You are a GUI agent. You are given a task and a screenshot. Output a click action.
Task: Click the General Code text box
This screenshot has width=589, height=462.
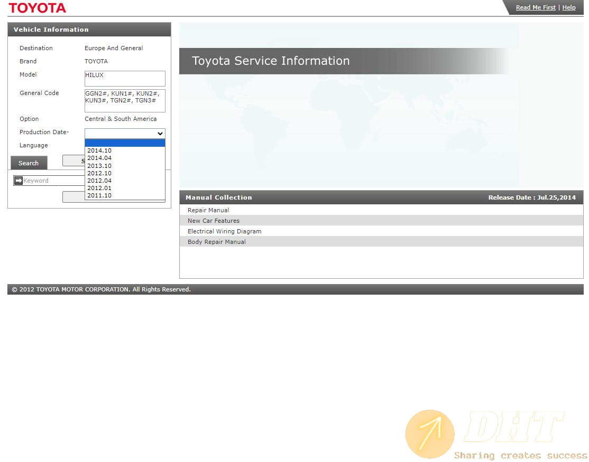(x=125, y=101)
